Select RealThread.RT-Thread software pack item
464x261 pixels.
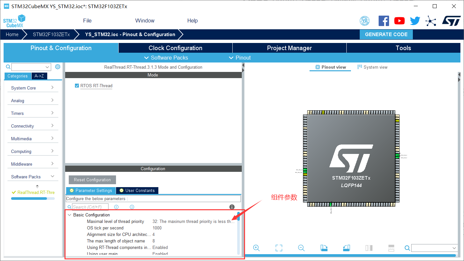pyautogui.click(x=33, y=192)
